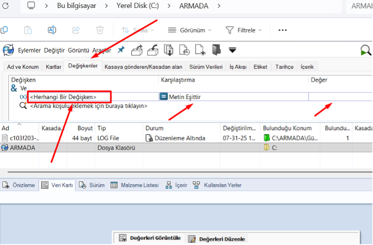
Task: Click the Get Latest Version icon
Action: (x=168, y=50)
